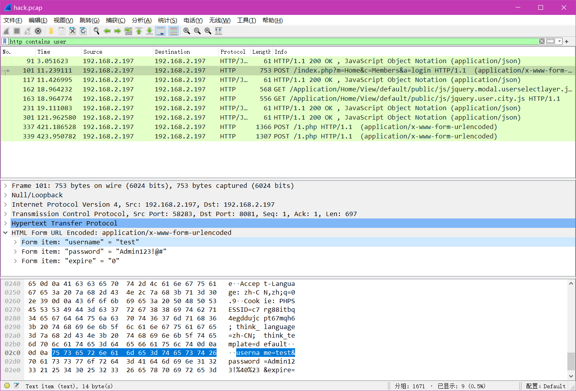Apply the display filter arrow
The width and height of the screenshot is (576, 391).
click(x=550, y=41)
